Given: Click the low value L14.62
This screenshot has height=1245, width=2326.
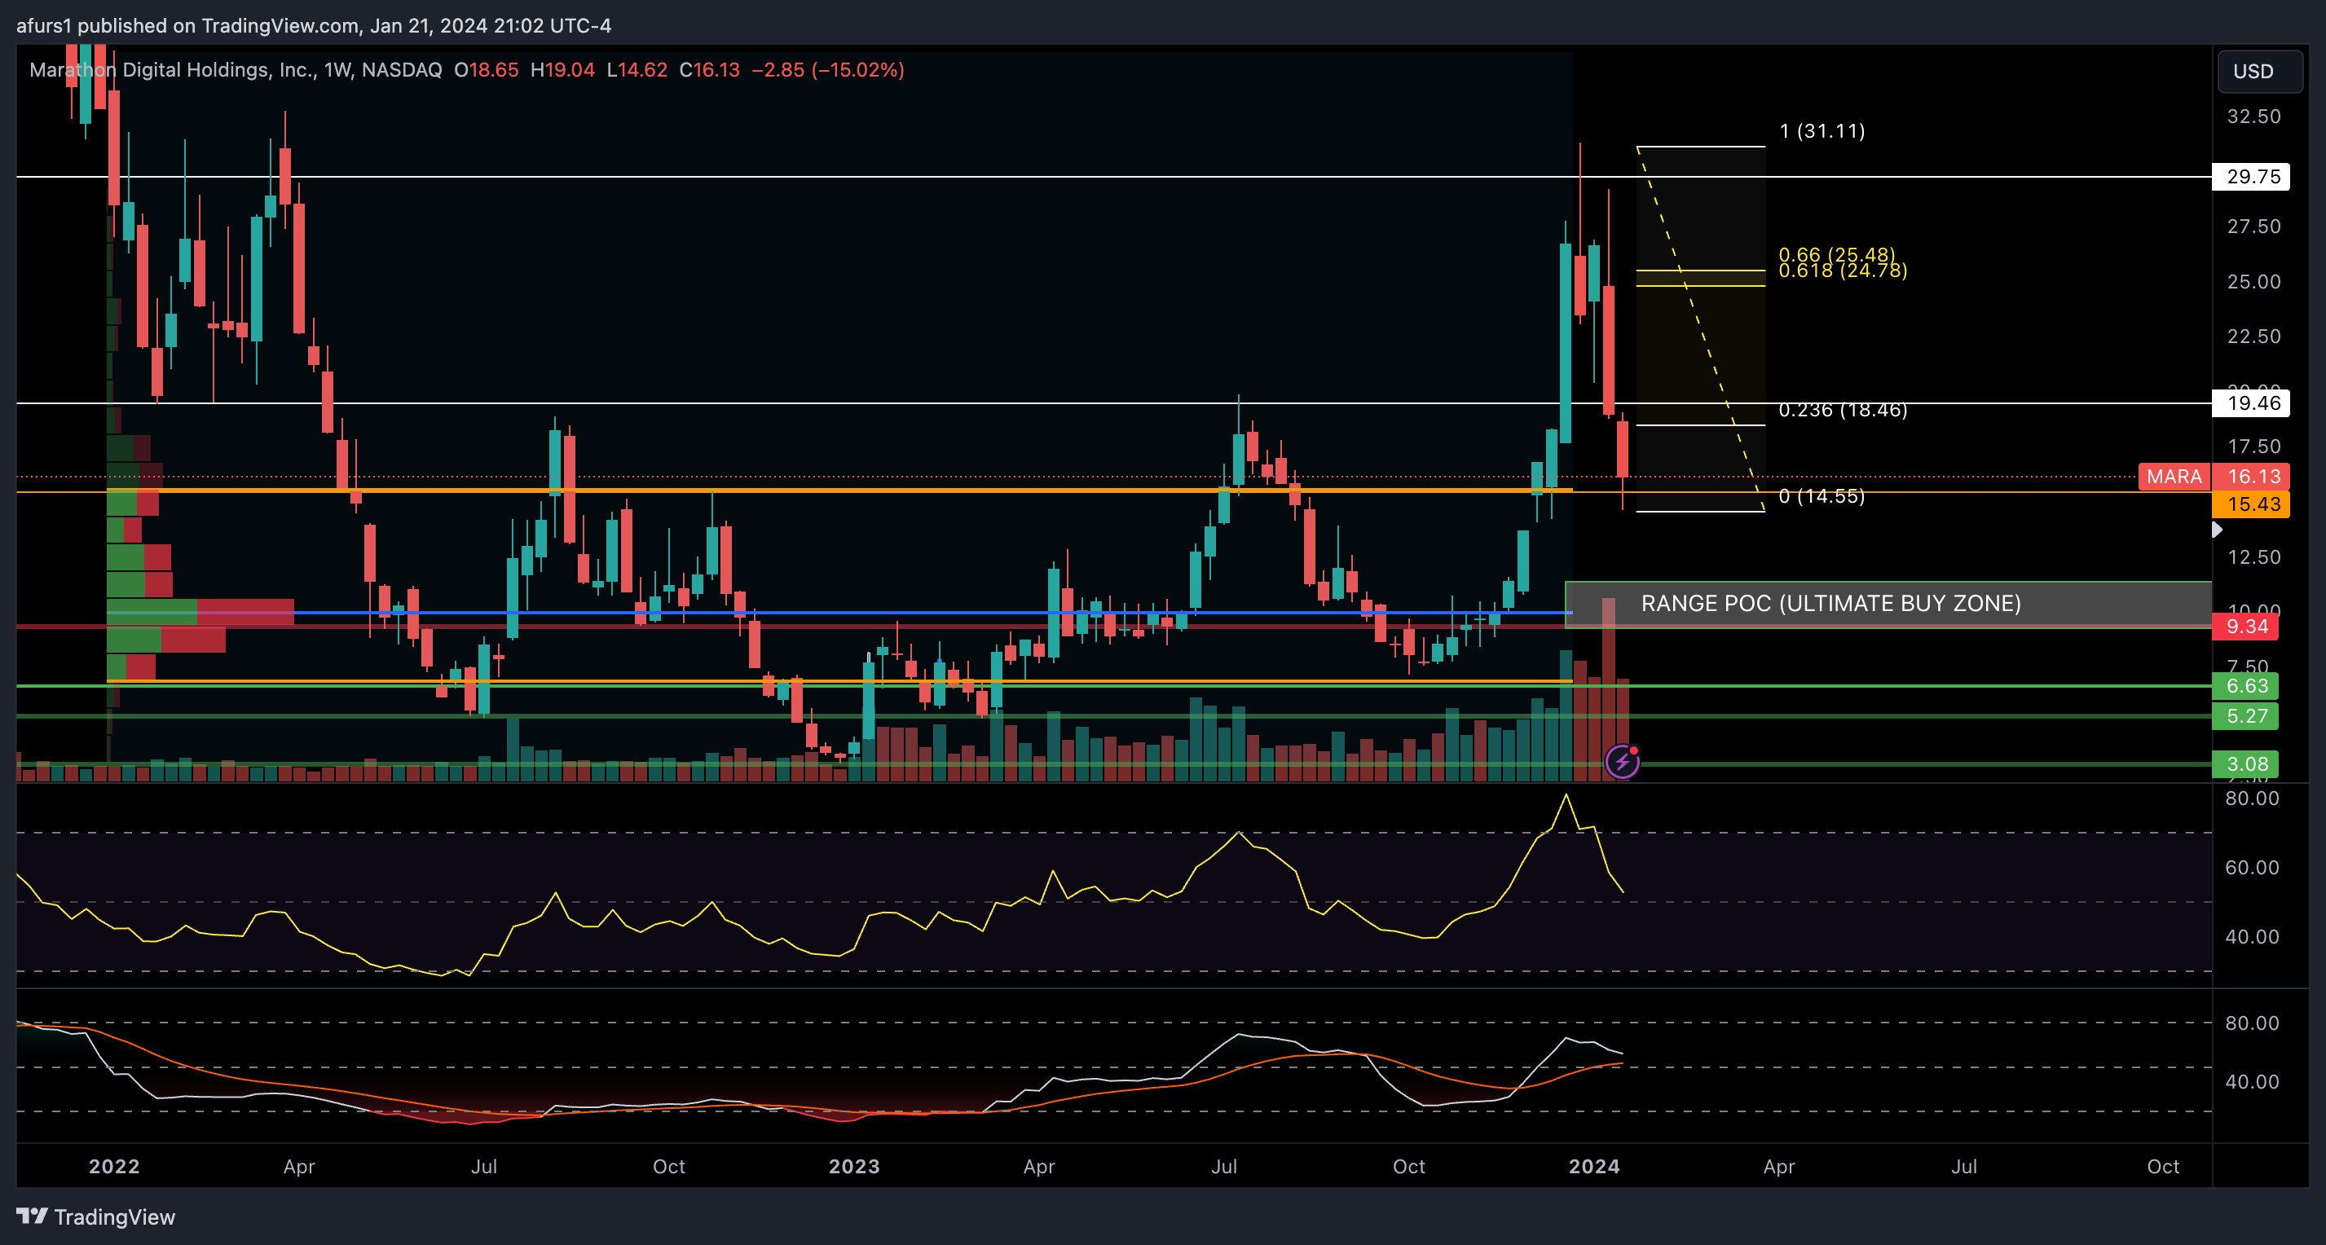Looking at the screenshot, I should 637,69.
